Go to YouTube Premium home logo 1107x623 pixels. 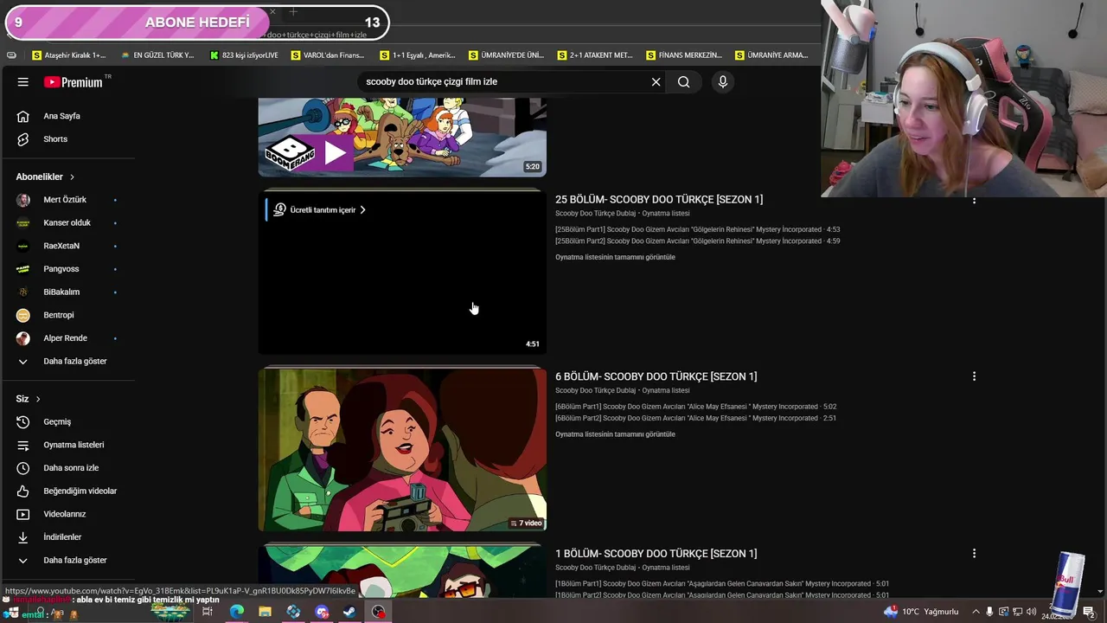(x=74, y=82)
